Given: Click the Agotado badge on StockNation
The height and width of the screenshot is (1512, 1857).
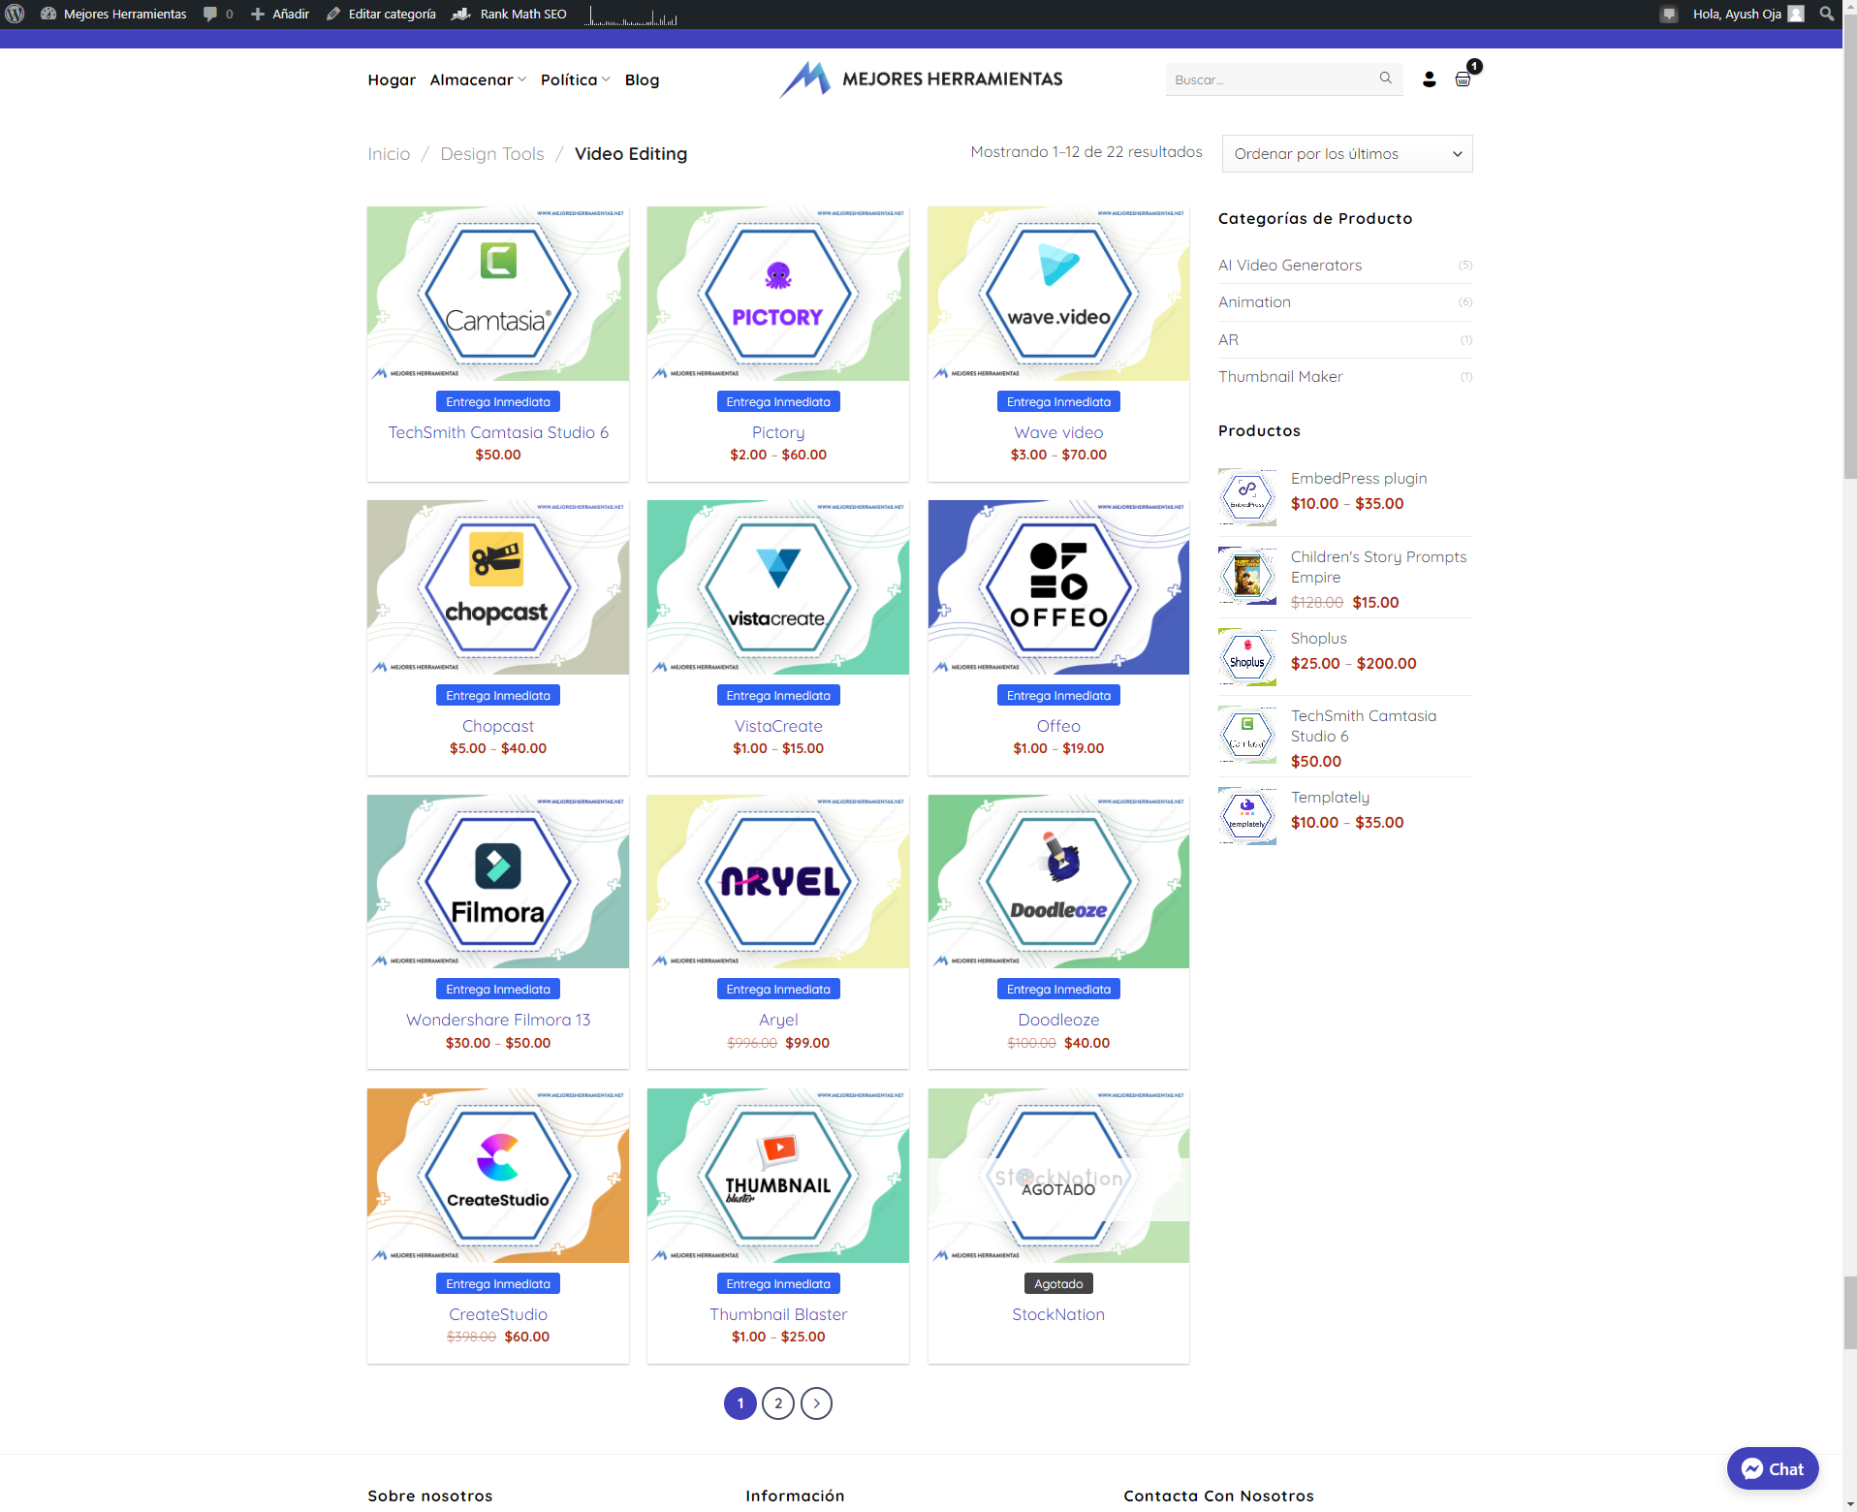Looking at the screenshot, I should [x=1058, y=1283].
